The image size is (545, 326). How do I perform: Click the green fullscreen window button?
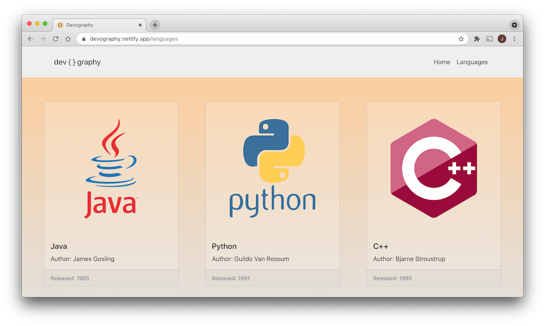[45, 23]
